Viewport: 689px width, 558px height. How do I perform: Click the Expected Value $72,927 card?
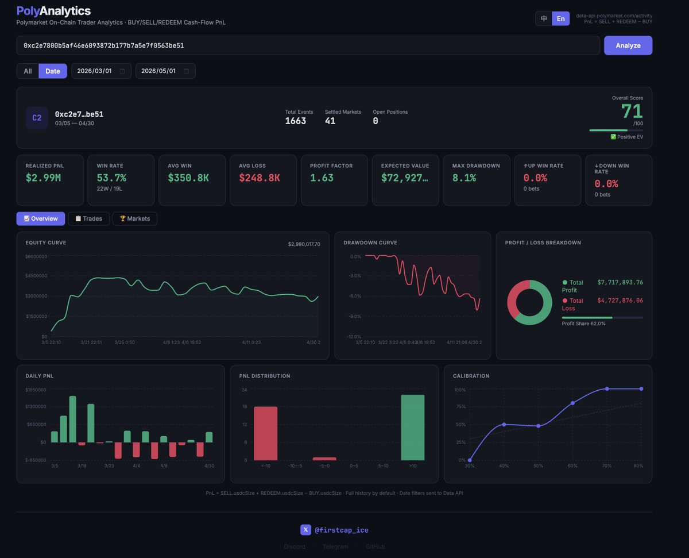tap(405, 180)
